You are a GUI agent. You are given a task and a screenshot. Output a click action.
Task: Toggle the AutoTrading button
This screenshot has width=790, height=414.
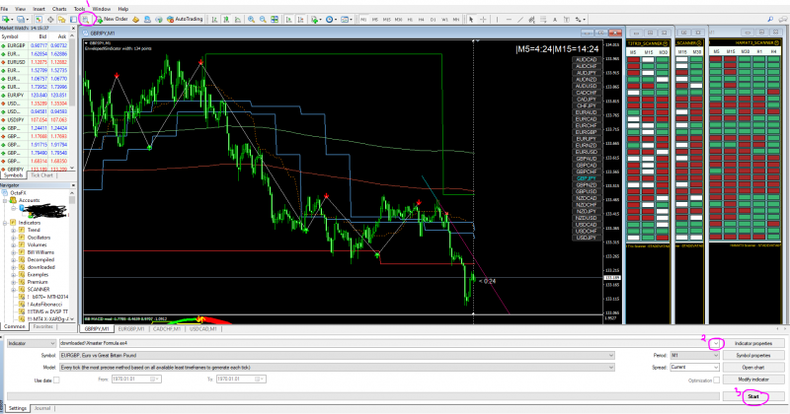(x=185, y=19)
